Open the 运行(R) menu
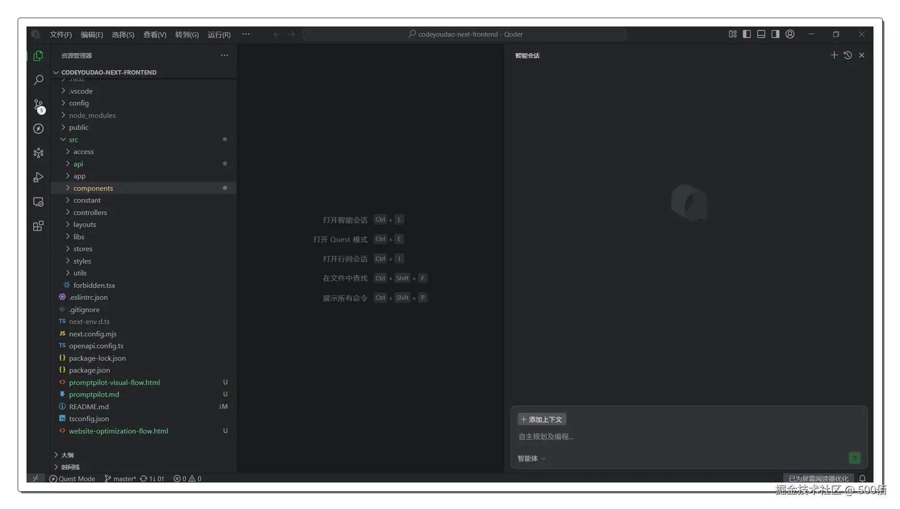Screen dimensions: 900x509 (x=219, y=34)
